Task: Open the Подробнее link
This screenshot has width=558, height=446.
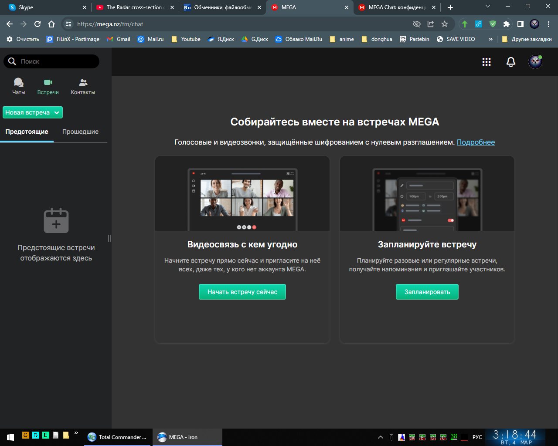Action: 476,142
